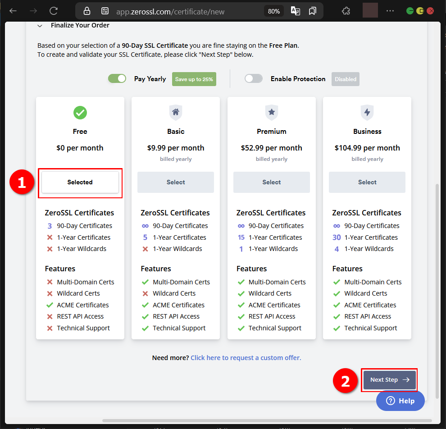Click the 80% zoom level indicator
Image resolution: width=446 pixels, height=429 pixels.
[x=273, y=11]
